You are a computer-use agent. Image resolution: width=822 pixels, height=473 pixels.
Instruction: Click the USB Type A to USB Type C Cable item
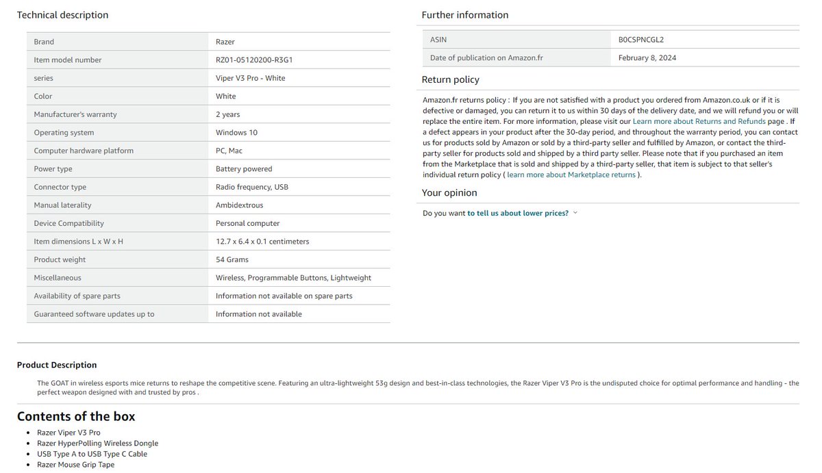92,454
